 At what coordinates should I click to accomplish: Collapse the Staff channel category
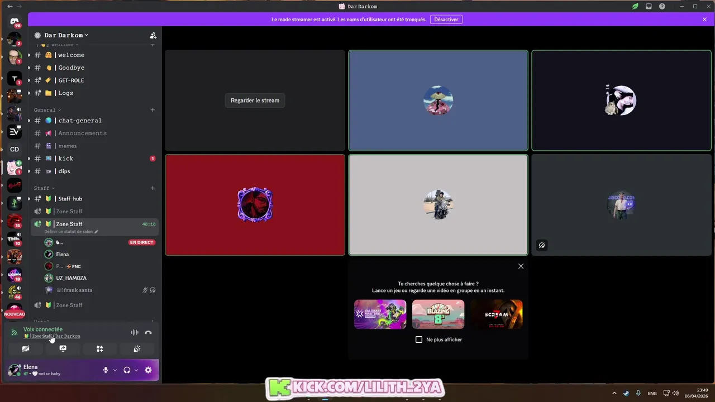pyautogui.click(x=44, y=188)
